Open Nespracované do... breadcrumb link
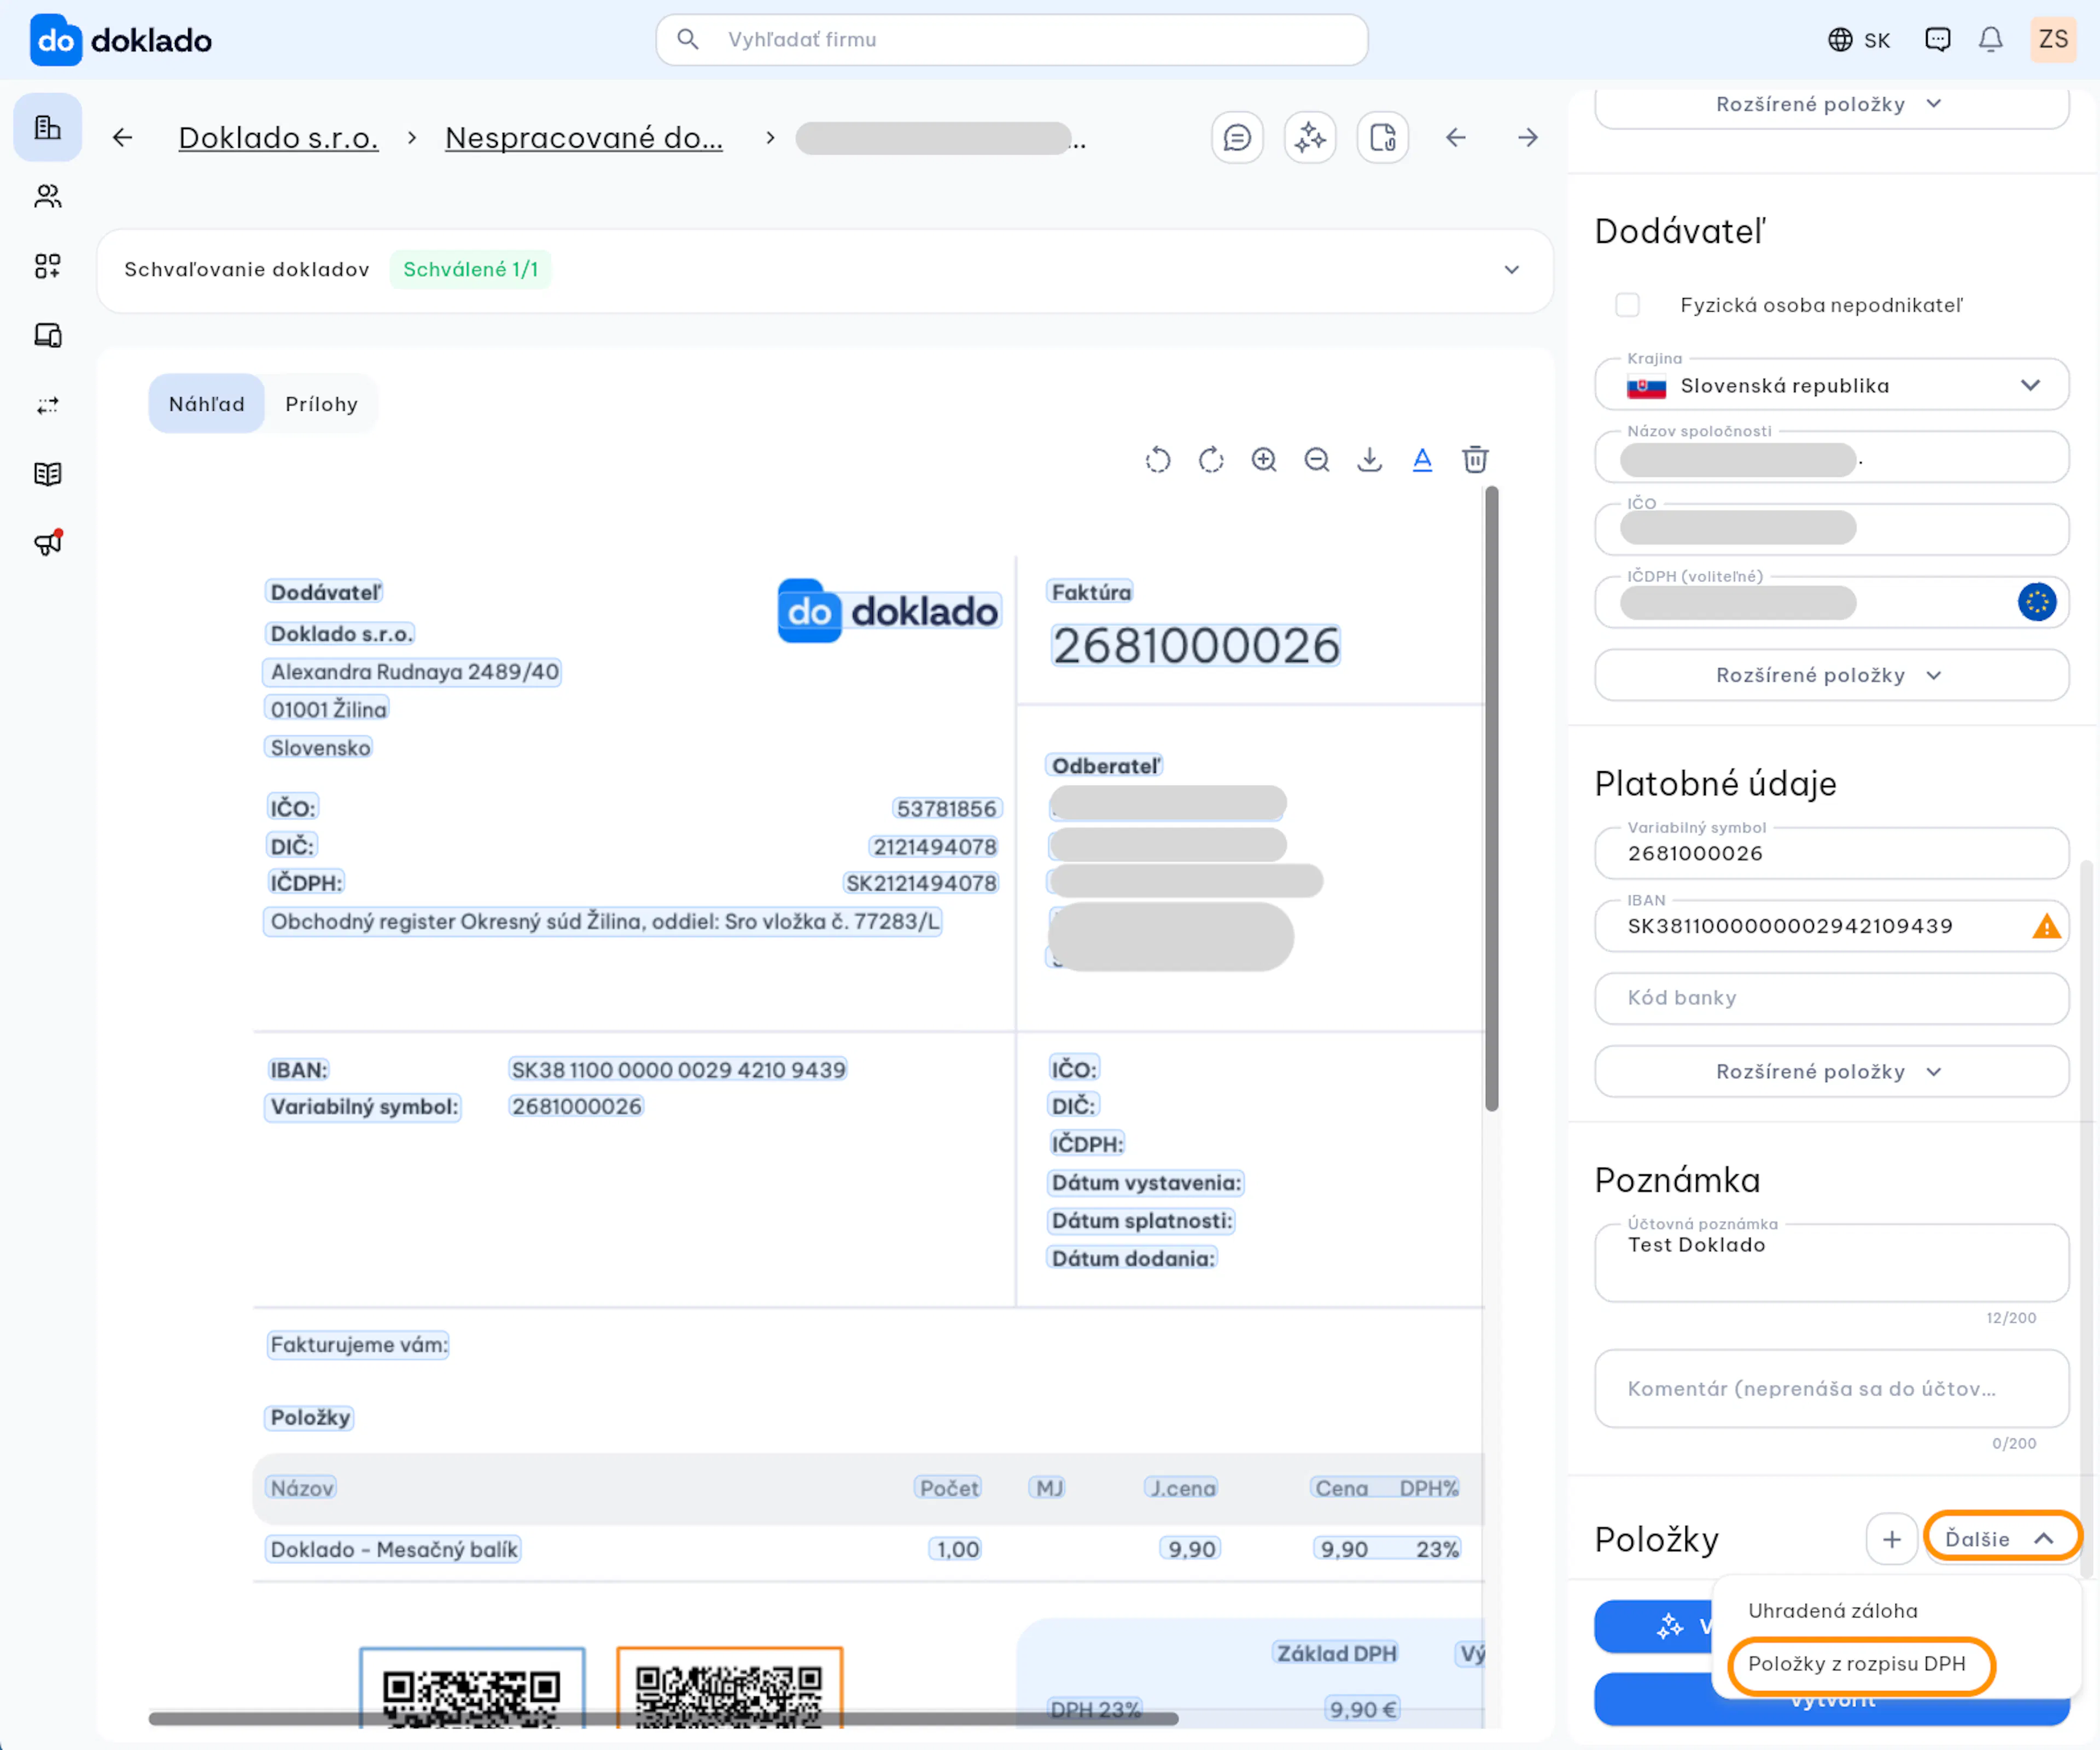The image size is (2100, 1750). click(x=584, y=138)
